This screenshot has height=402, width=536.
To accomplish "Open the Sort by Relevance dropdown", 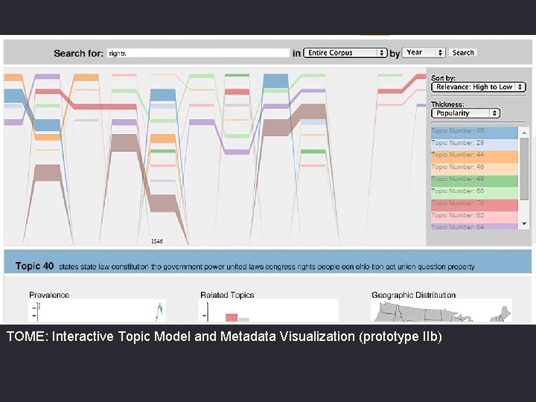I will point(478,87).
